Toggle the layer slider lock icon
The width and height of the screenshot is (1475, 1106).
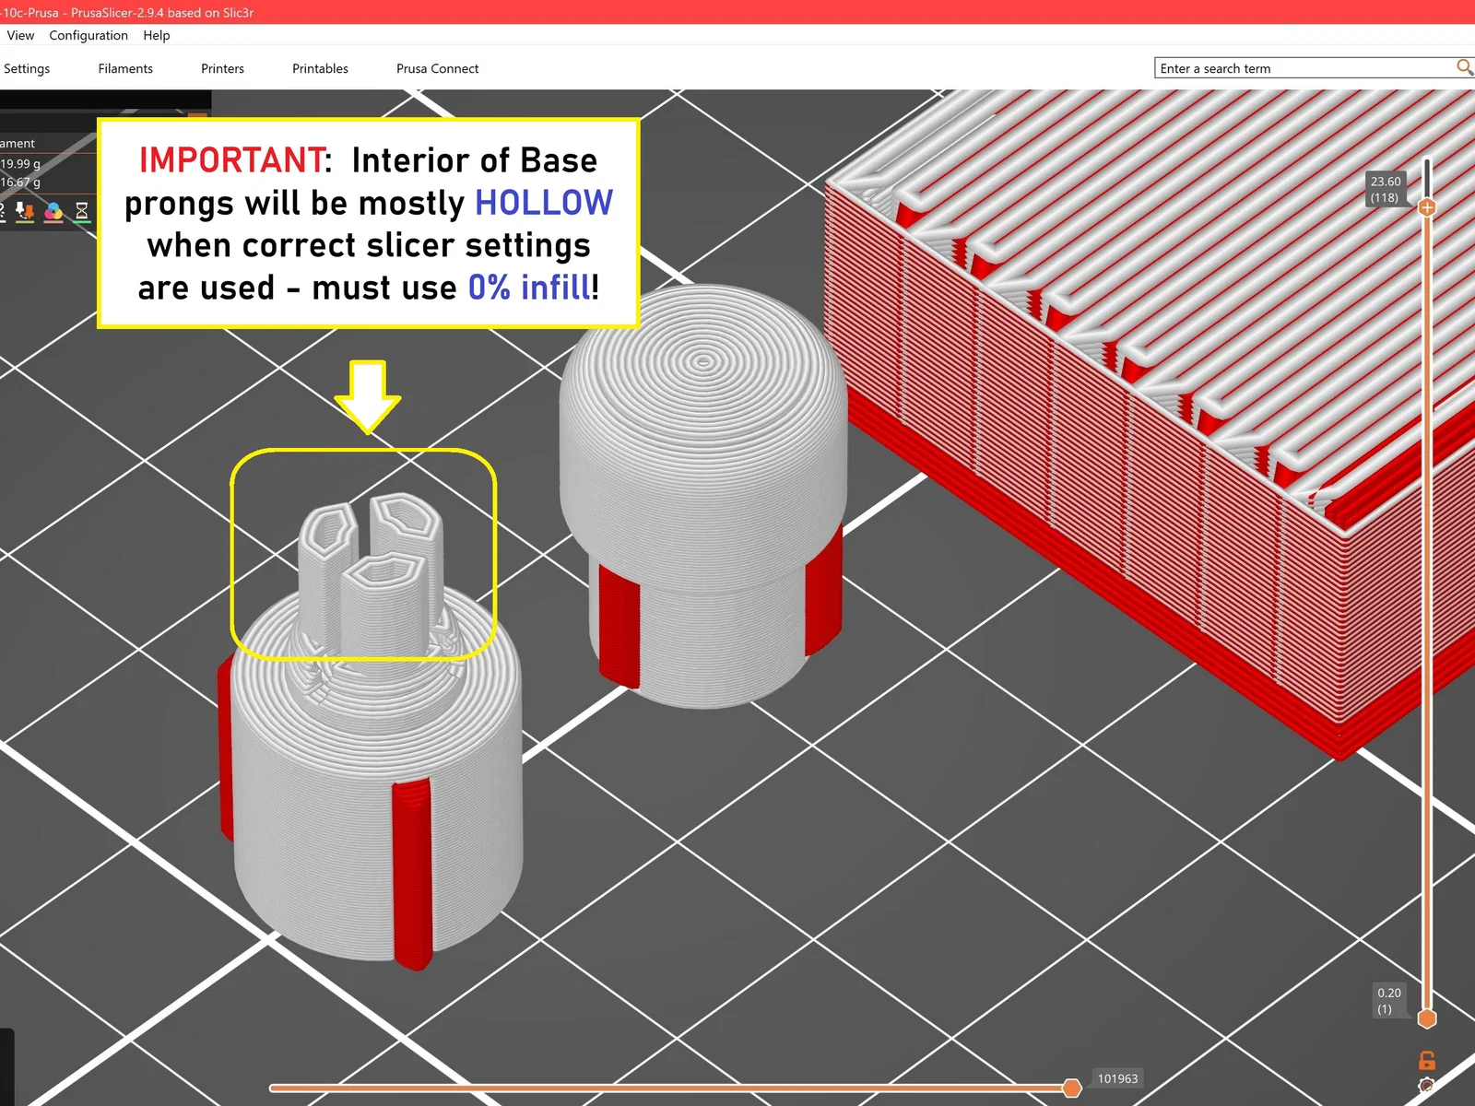click(1427, 1060)
